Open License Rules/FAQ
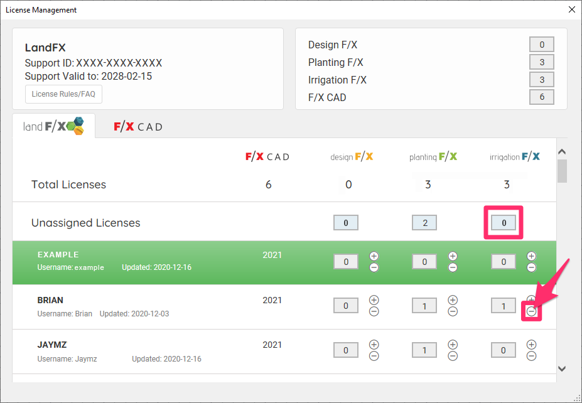The image size is (582, 403). pyautogui.click(x=63, y=94)
